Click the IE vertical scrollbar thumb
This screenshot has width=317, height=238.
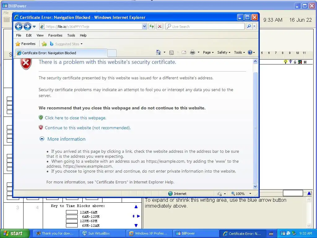[x=255, y=127]
